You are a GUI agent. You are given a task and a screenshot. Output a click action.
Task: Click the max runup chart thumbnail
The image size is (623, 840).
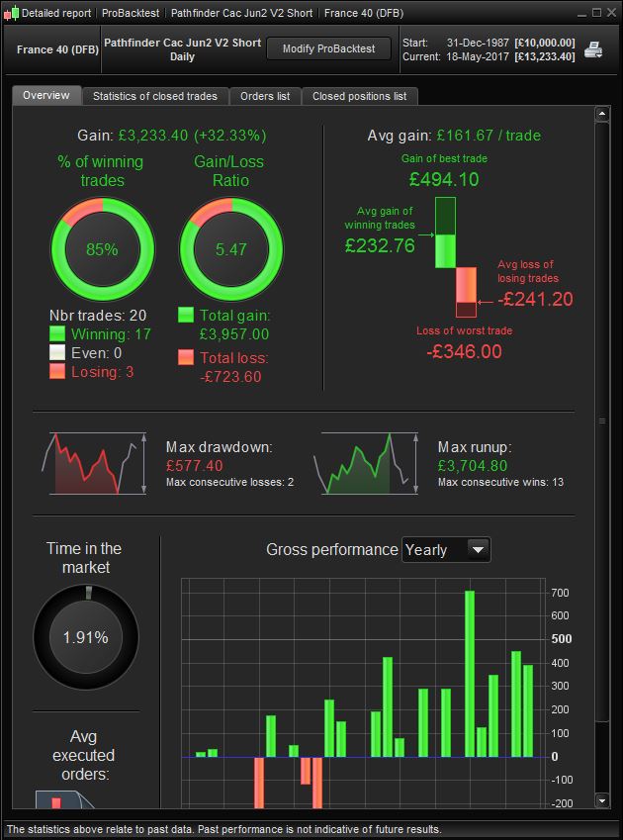(366, 464)
